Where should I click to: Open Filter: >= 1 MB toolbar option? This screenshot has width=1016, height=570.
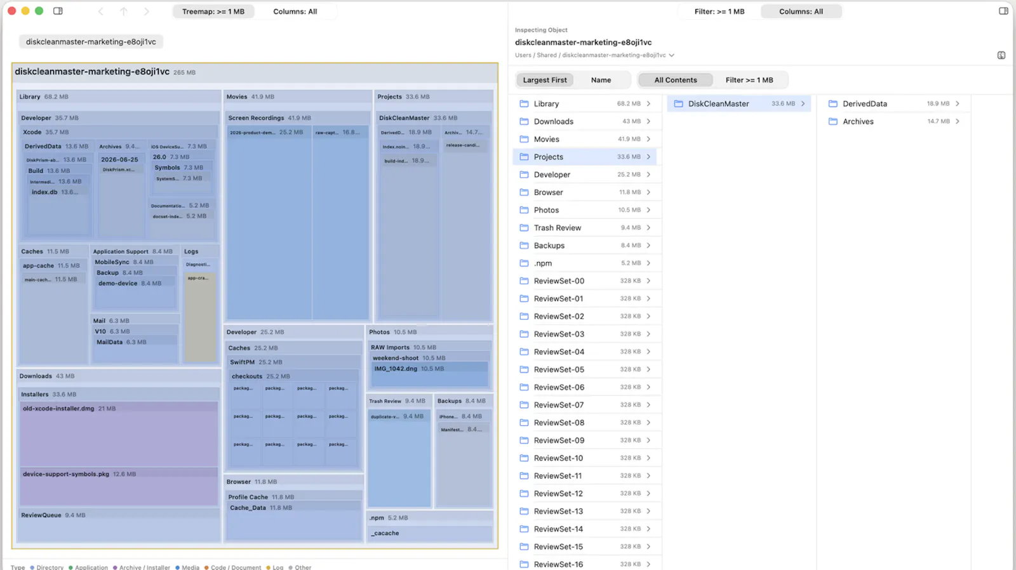[x=719, y=11]
